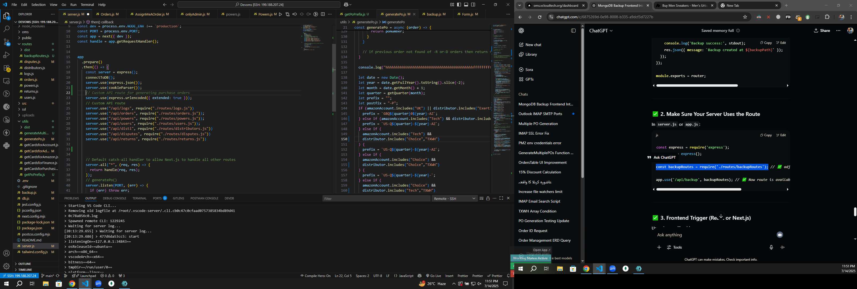The image size is (857, 289).
Task: Click the Run play icon in editor toolbar
Action: (x=280, y=14)
